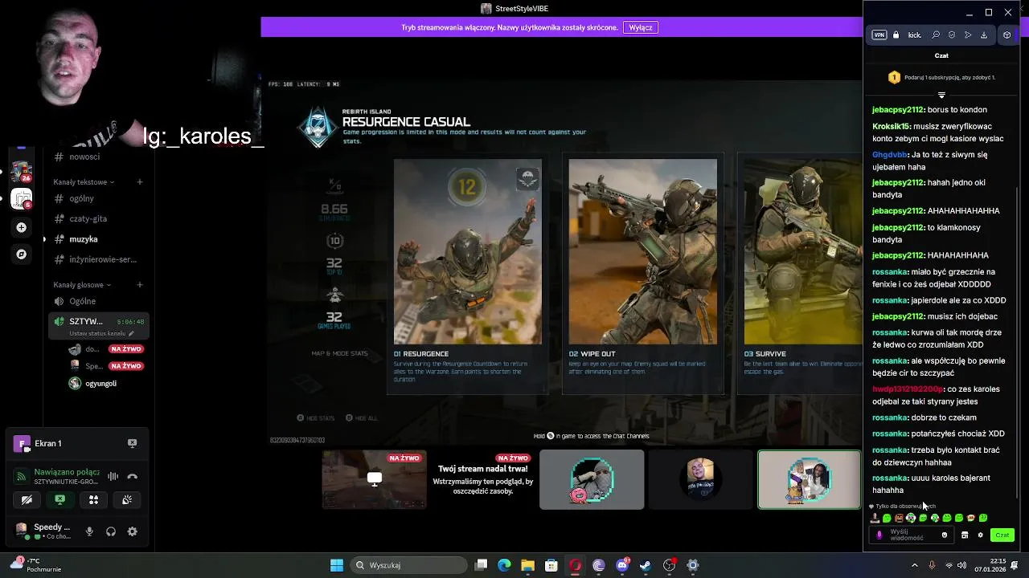Open Microsoft Edge from taskbar
Viewport: 1029px width, 578px height.
point(504,565)
